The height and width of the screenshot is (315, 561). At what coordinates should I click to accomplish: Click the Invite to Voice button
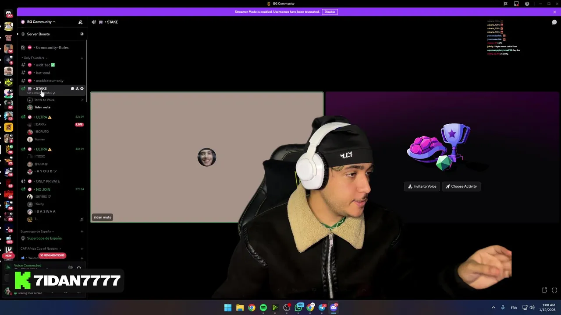pyautogui.click(x=422, y=186)
